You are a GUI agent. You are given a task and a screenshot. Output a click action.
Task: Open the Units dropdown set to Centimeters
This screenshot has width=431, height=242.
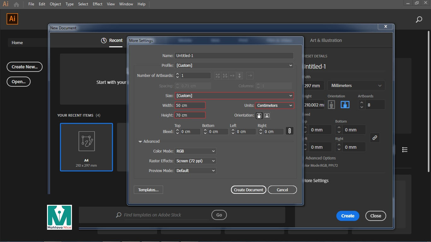tap(274, 106)
